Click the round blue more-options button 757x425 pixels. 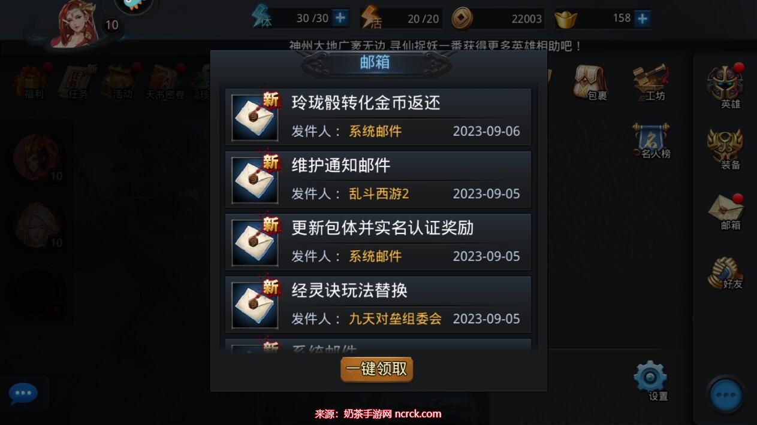tap(726, 395)
